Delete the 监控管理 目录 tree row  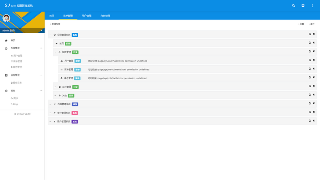tap(314, 86)
